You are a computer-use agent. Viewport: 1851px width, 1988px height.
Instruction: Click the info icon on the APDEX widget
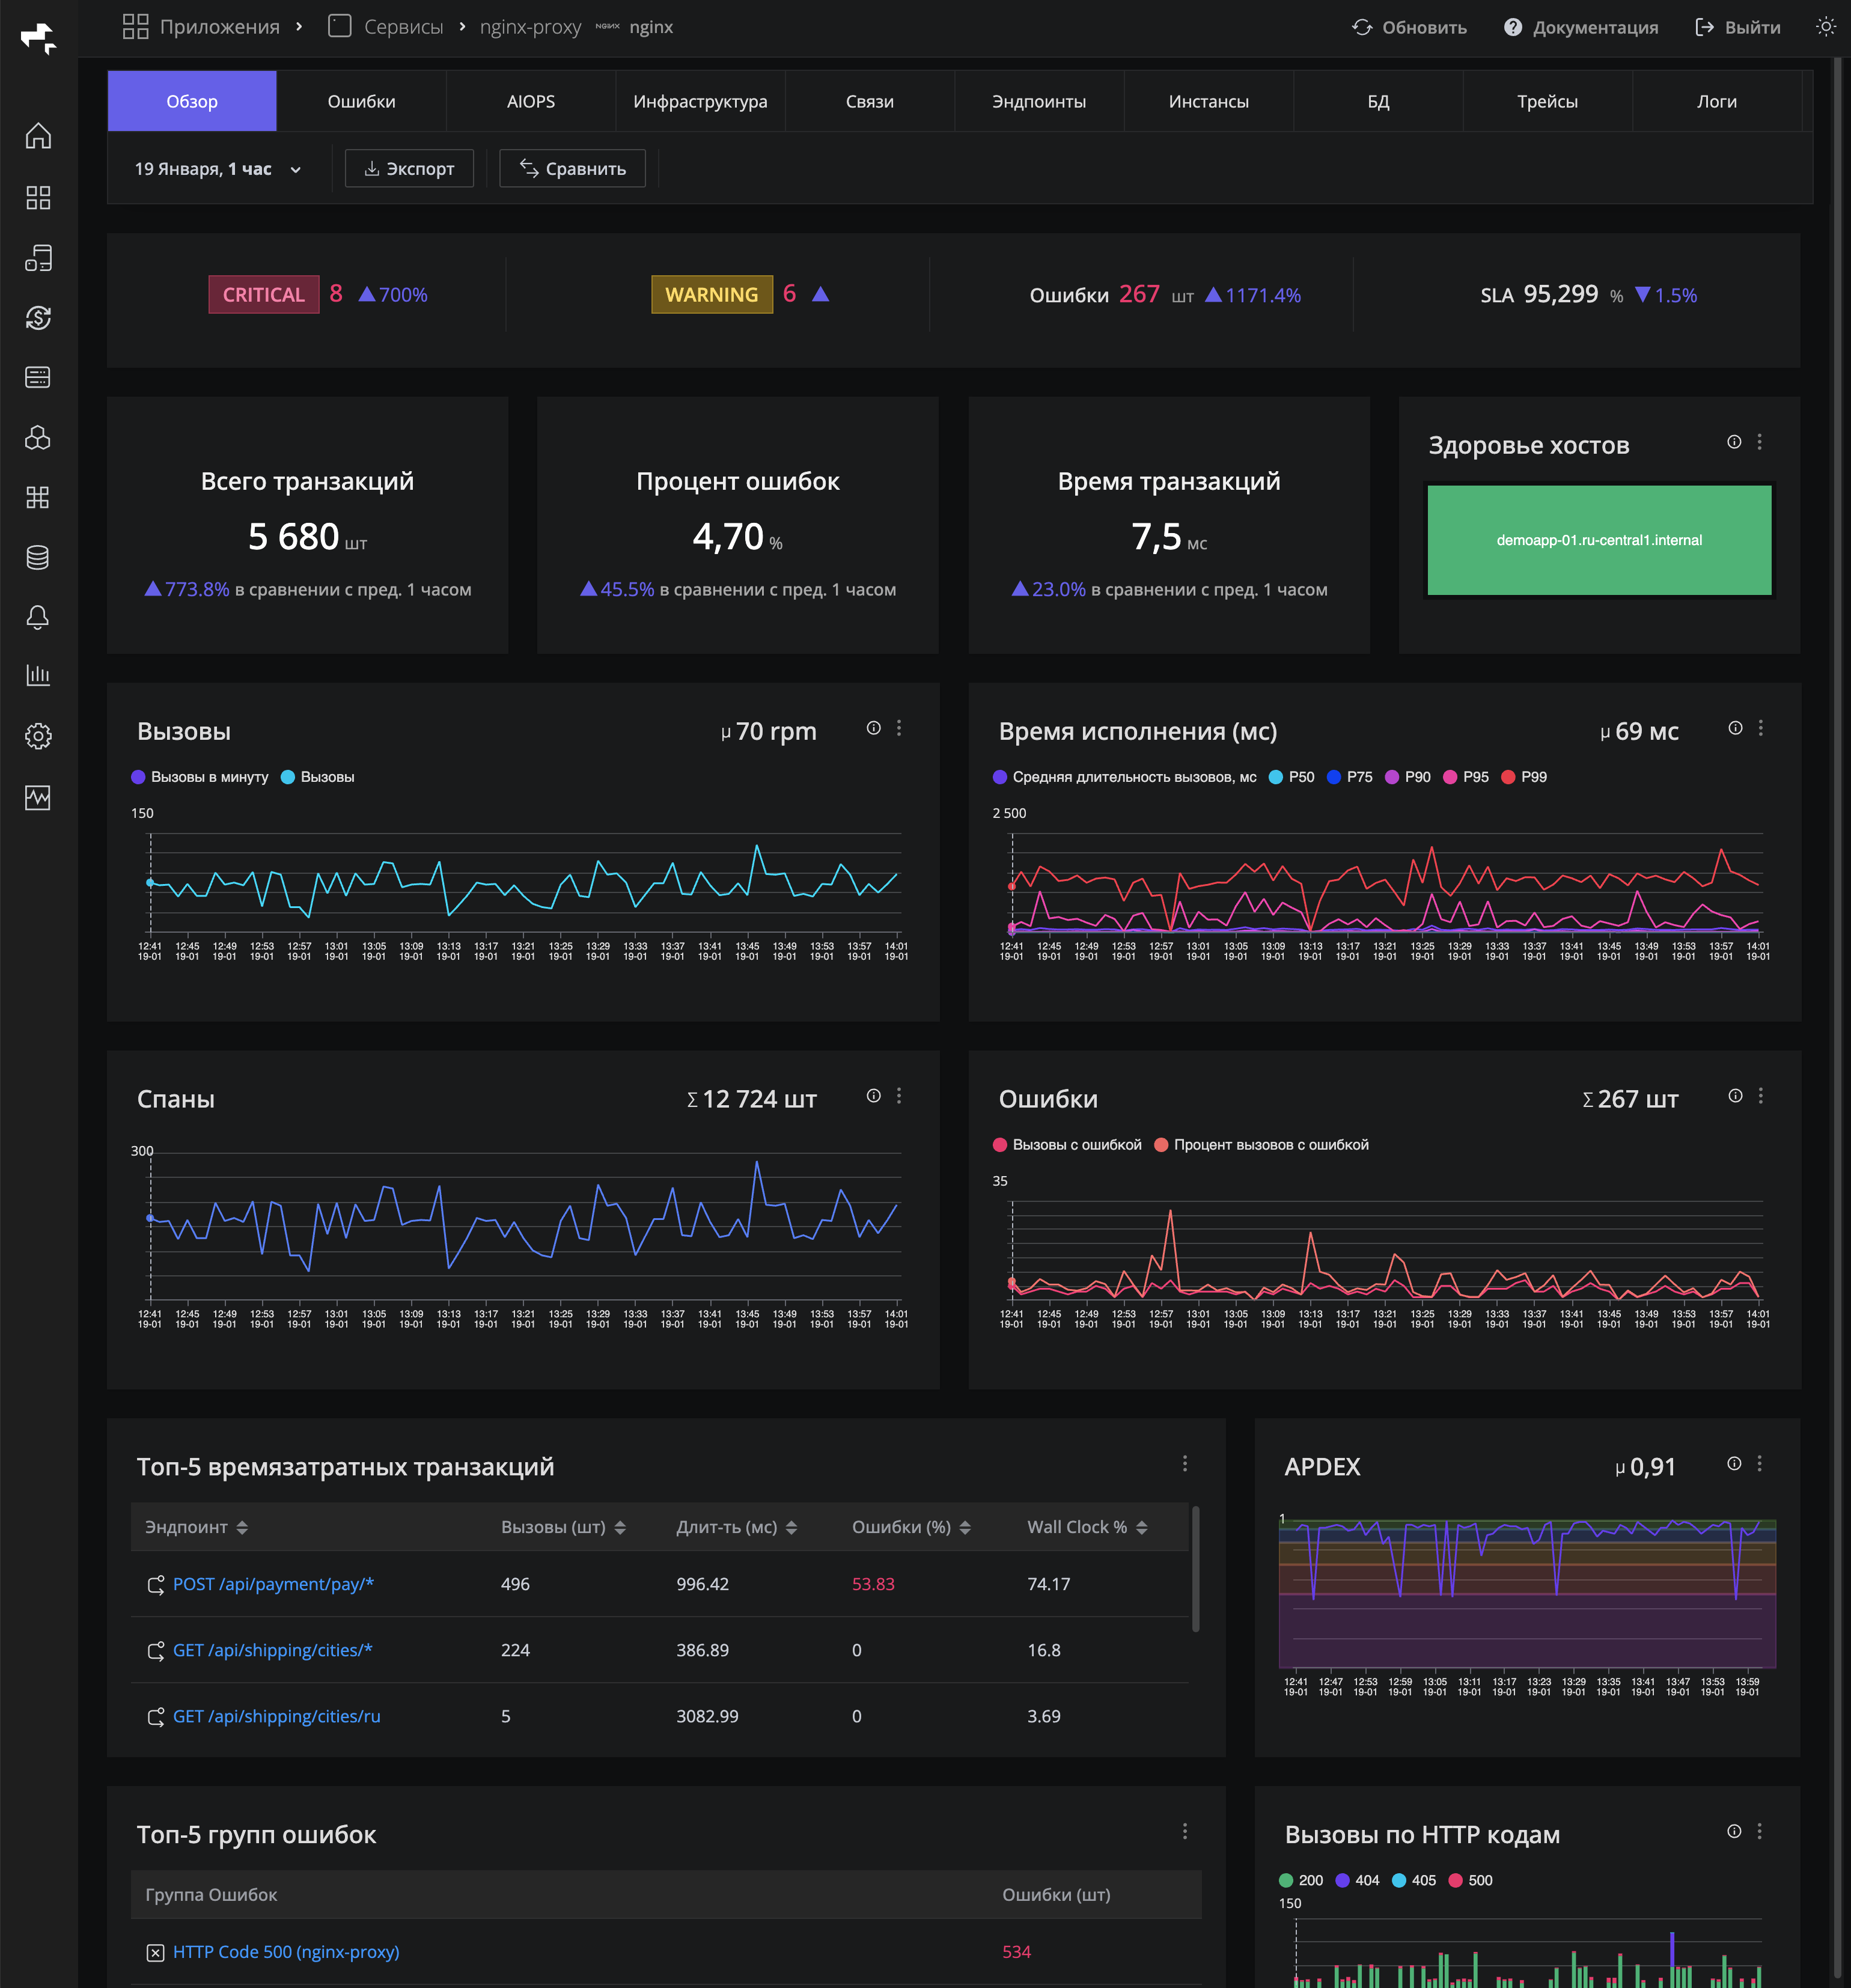pos(1734,1464)
